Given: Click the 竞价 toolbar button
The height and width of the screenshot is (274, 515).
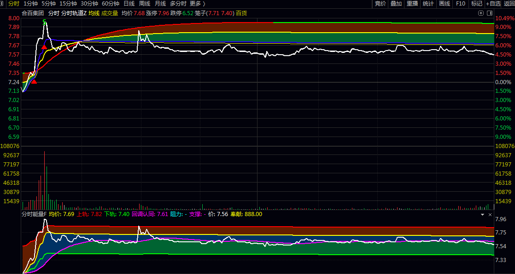Looking at the screenshot, I should point(380,4).
